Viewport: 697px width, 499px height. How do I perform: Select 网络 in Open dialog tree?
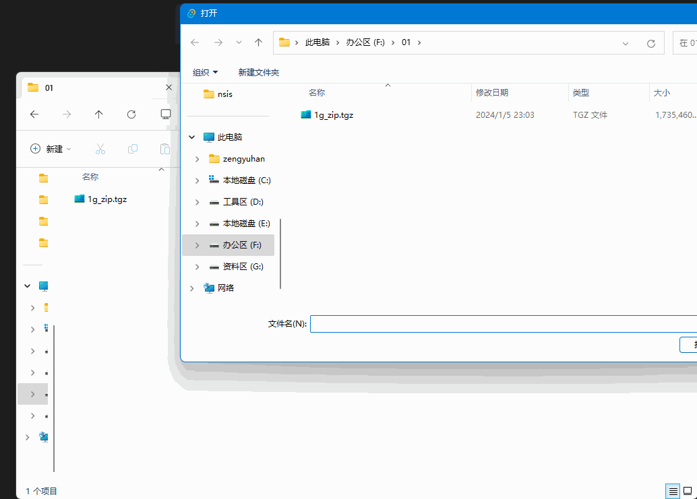click(x=218, y=288)
